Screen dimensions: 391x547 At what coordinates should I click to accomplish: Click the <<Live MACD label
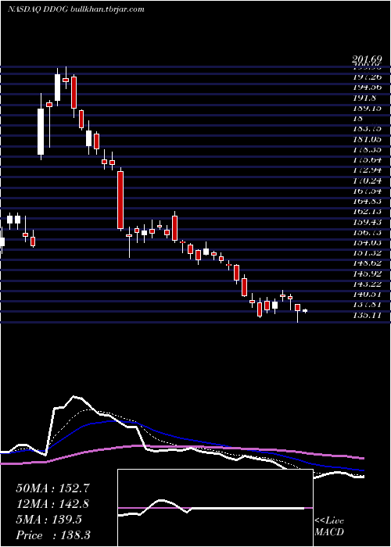point(329,527)
